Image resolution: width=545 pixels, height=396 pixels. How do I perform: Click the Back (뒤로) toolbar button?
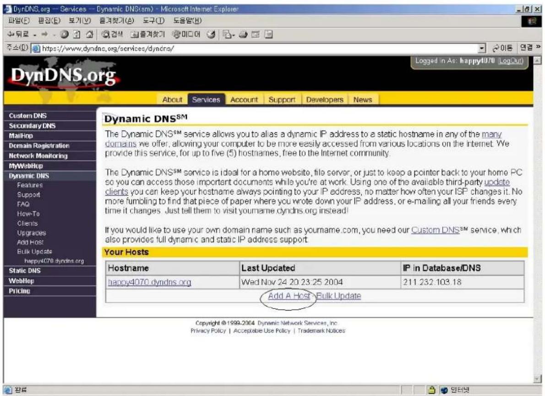(18, 34)
